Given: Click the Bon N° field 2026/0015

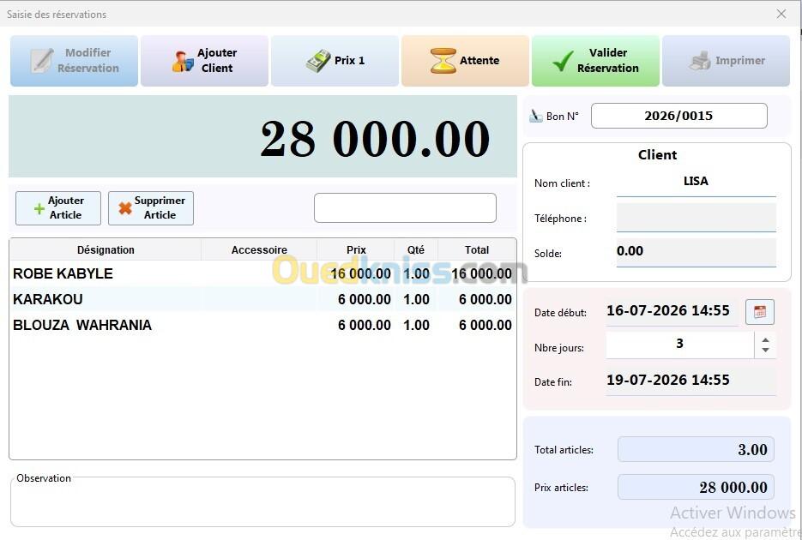Looking at the screenshot, I should [678, 116].
